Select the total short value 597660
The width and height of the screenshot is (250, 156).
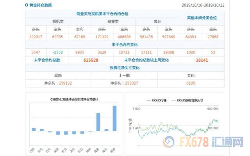[x=168, y=37]
